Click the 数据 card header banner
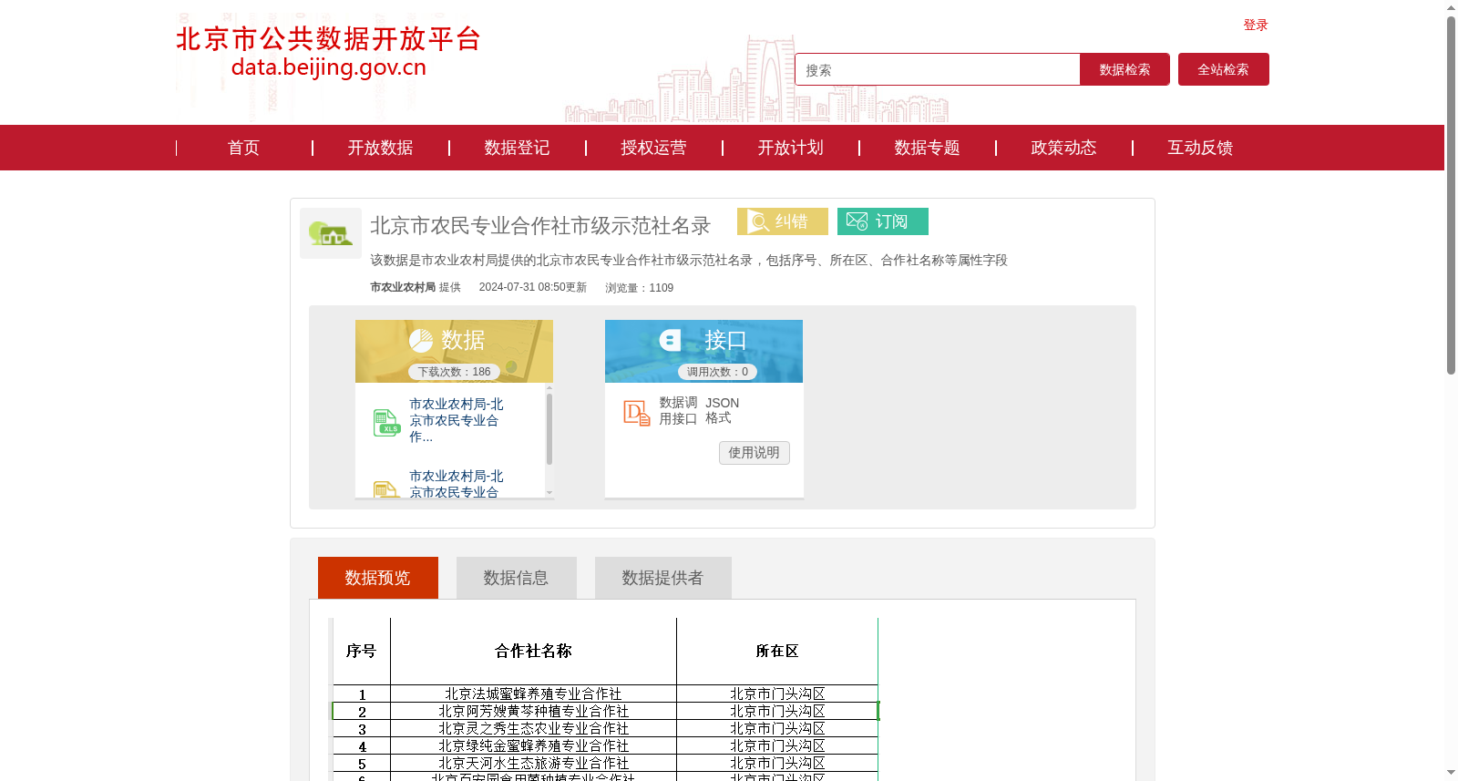The image size is (1458, 781). (454, 351)
